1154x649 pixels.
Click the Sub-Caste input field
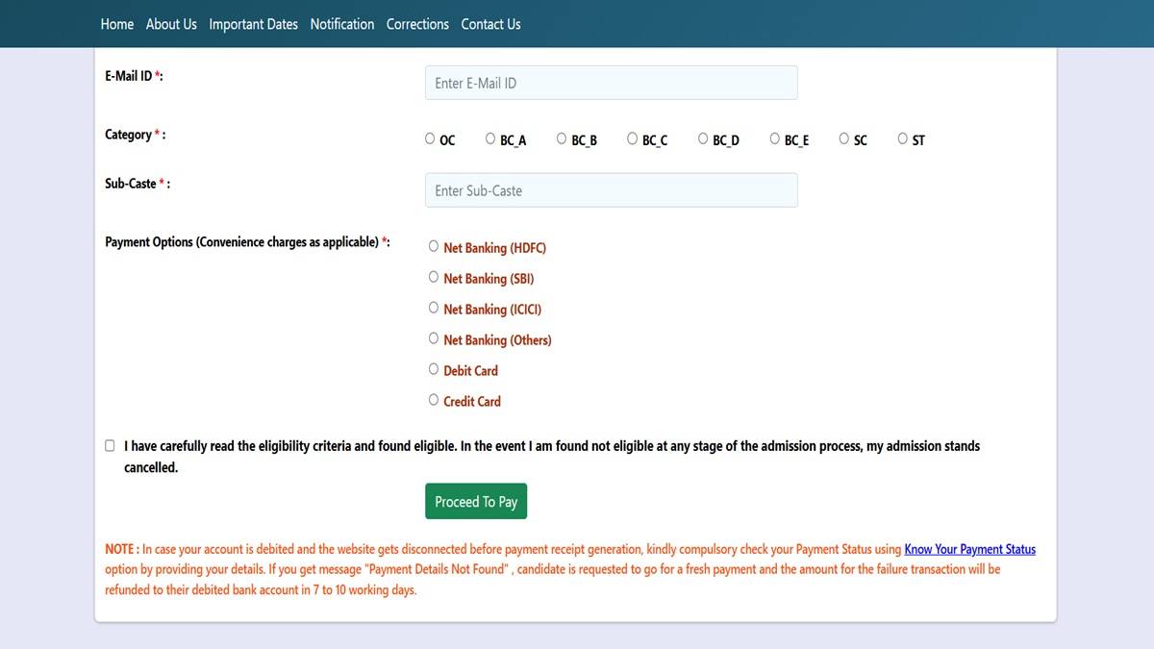tap(611, 190)
